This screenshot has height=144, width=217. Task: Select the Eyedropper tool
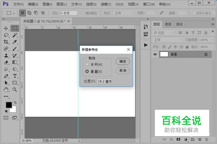point(15,42)
